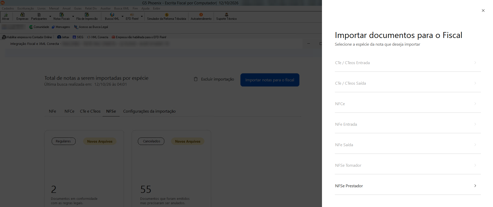The height and width of the screenshot is (207, 493).
Task: Open EFD Reinf toolbar icon
Action: point(132,16)
